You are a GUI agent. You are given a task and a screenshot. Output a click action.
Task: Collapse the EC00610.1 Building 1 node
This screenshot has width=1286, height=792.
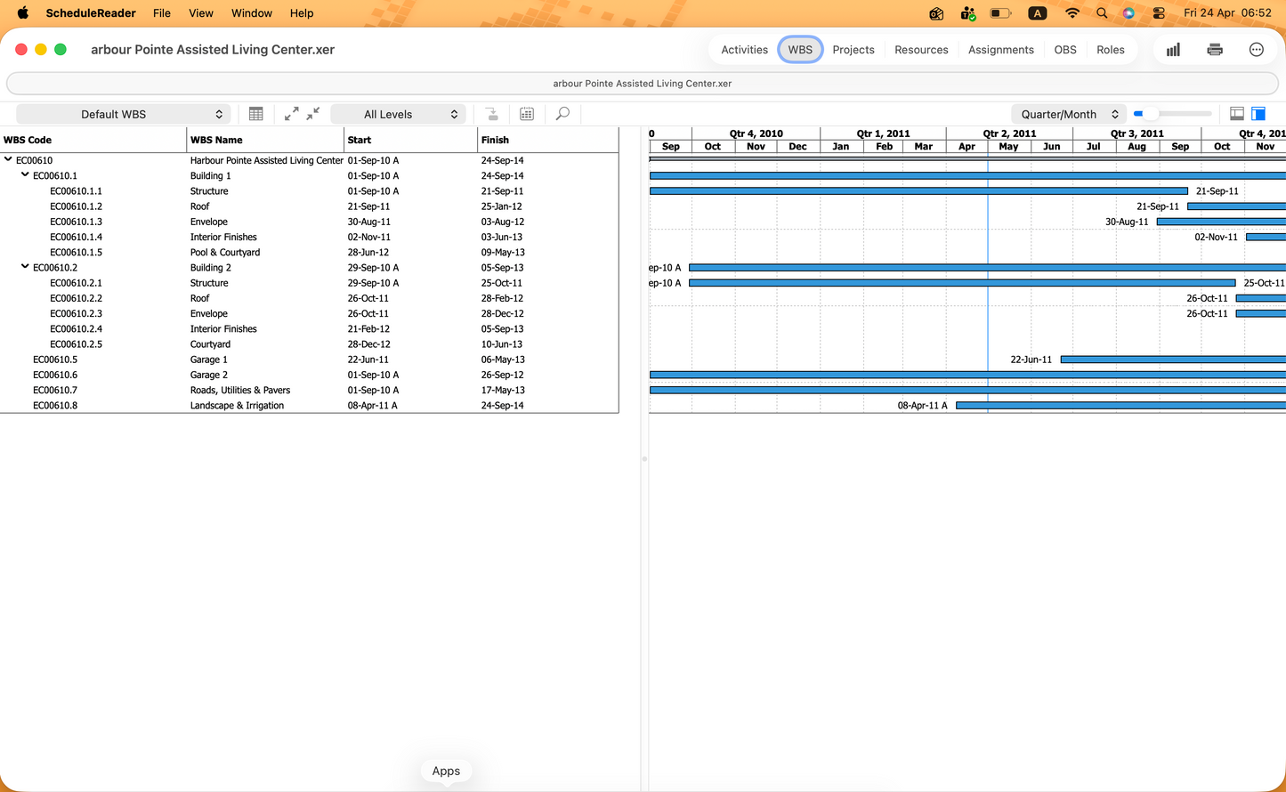click(25, 175)
